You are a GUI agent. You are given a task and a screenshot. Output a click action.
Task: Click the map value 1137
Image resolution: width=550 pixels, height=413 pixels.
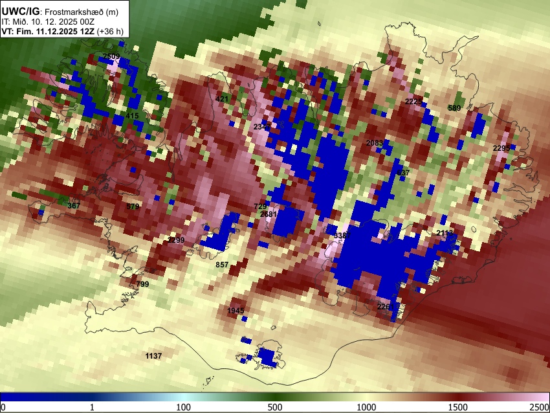pos(153,356)
